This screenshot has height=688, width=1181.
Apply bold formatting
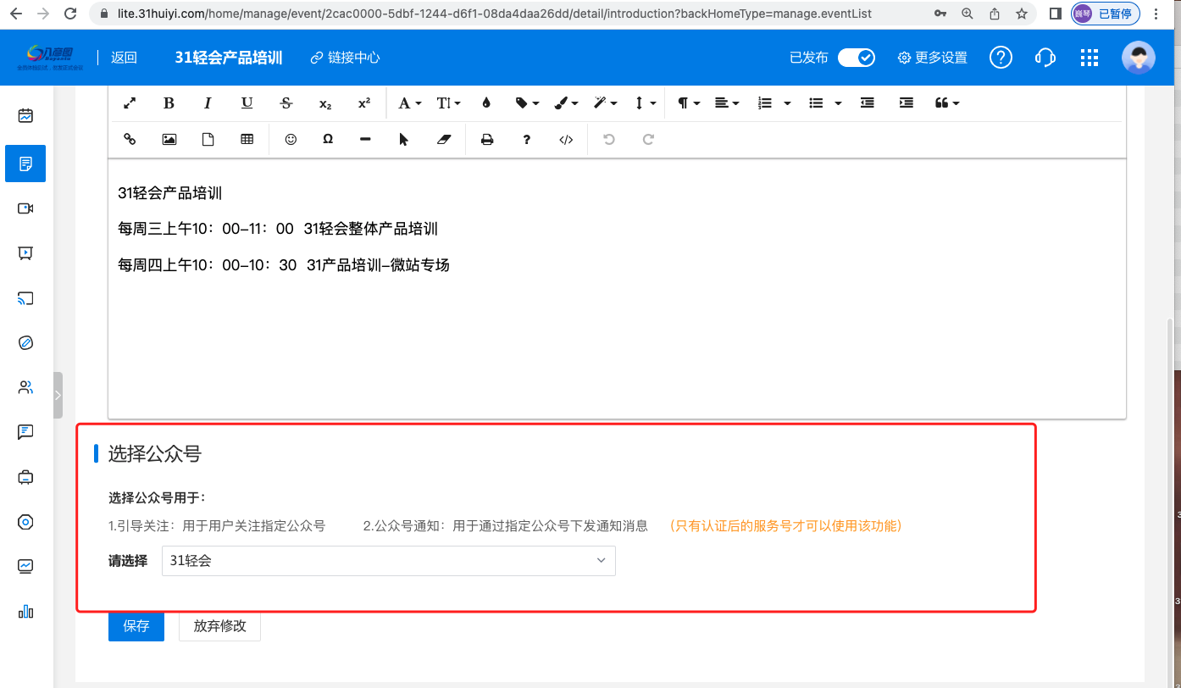169,103
